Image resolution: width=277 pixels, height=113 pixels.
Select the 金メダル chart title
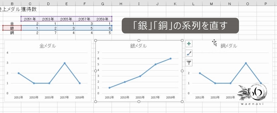[x=48, y=46]
